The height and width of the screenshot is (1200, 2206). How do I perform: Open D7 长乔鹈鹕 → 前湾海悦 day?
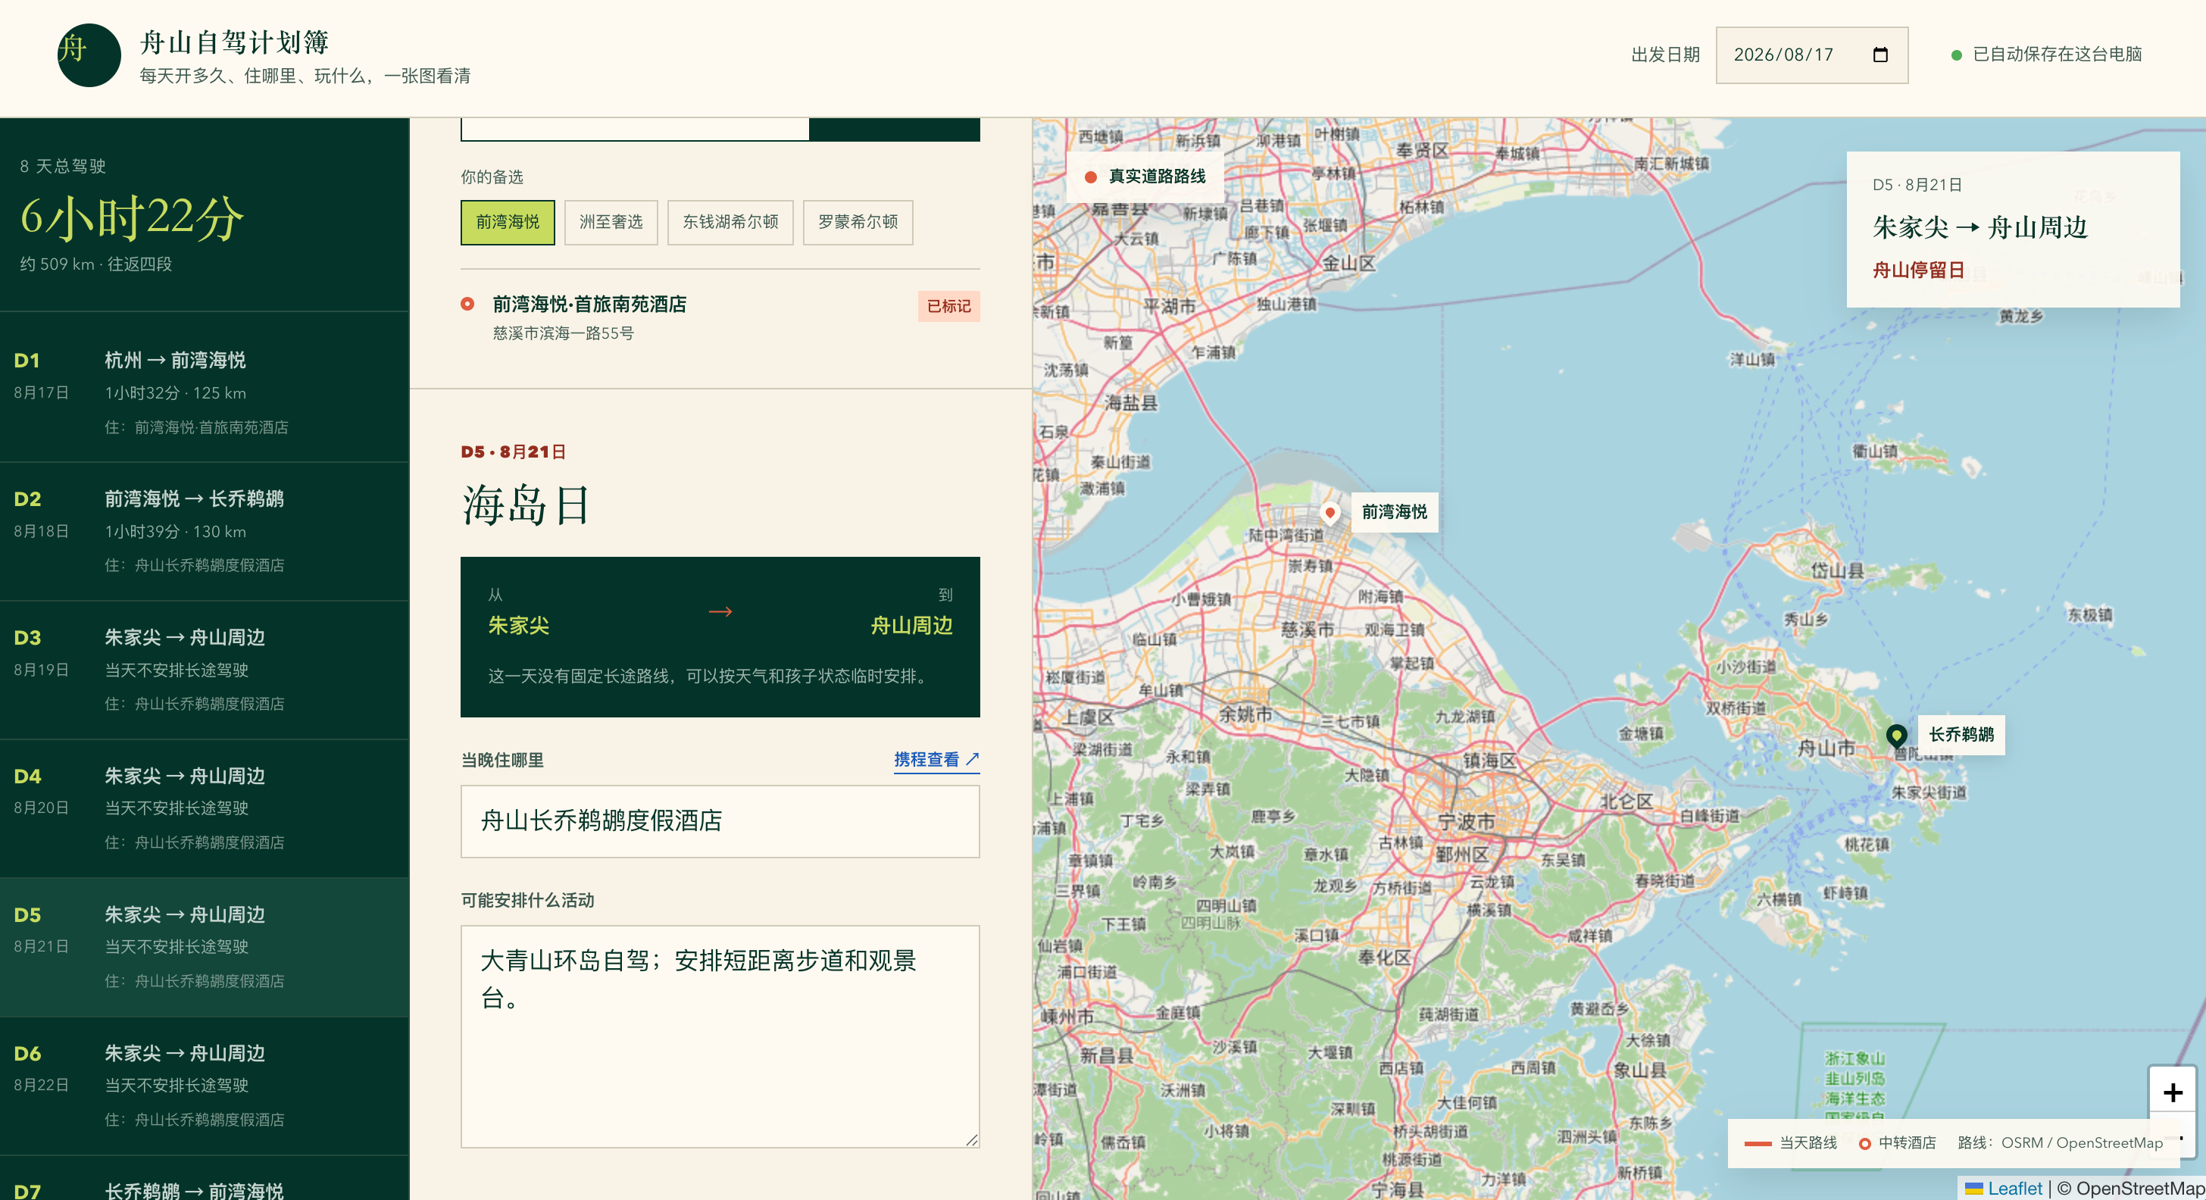click(x=205, y=1179)
